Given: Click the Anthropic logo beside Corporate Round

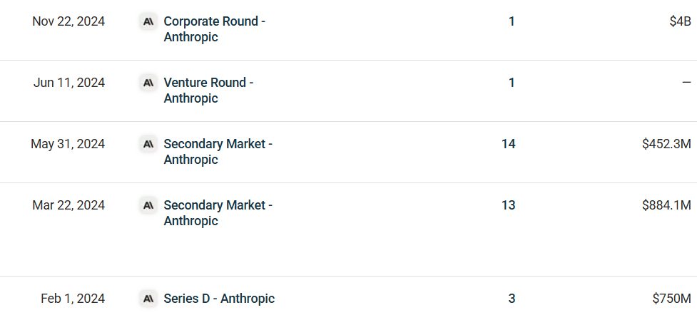Looking at the screenshot, I should pyautogui.click(x=148, y=21).
